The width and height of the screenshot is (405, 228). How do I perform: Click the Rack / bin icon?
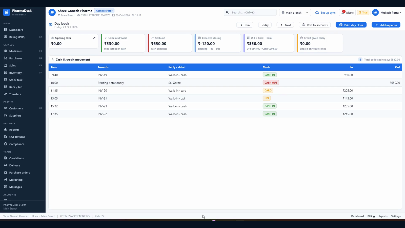pos(6,87)
